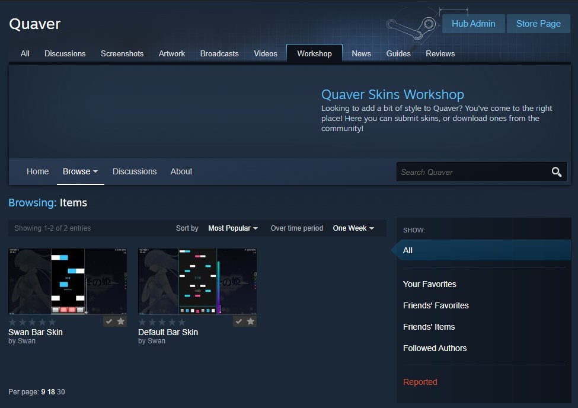Open the Browse dropdown menu
The height and width of the screenshot is (408, 578).
80,171
